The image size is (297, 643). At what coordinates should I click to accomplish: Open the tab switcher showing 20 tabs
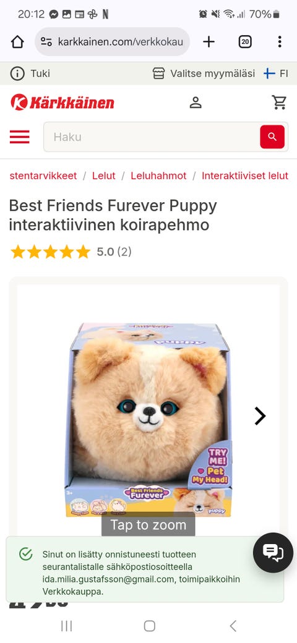pyautogui.click(x=245, y=41)
